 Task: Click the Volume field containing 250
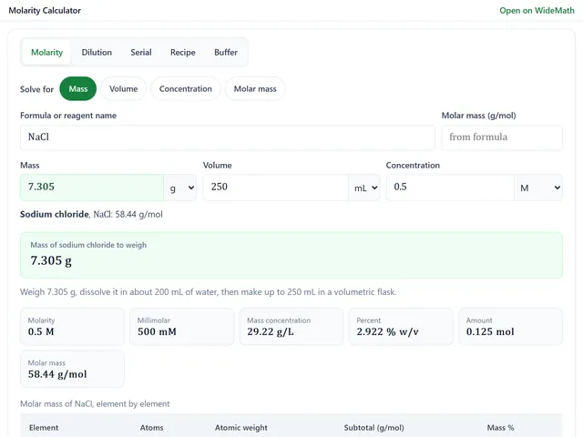point(276,188)
